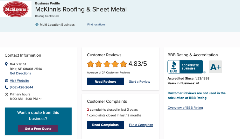Click the Customer Reviews not used in calculation notice
240x139 pixels.
point(196,95)
